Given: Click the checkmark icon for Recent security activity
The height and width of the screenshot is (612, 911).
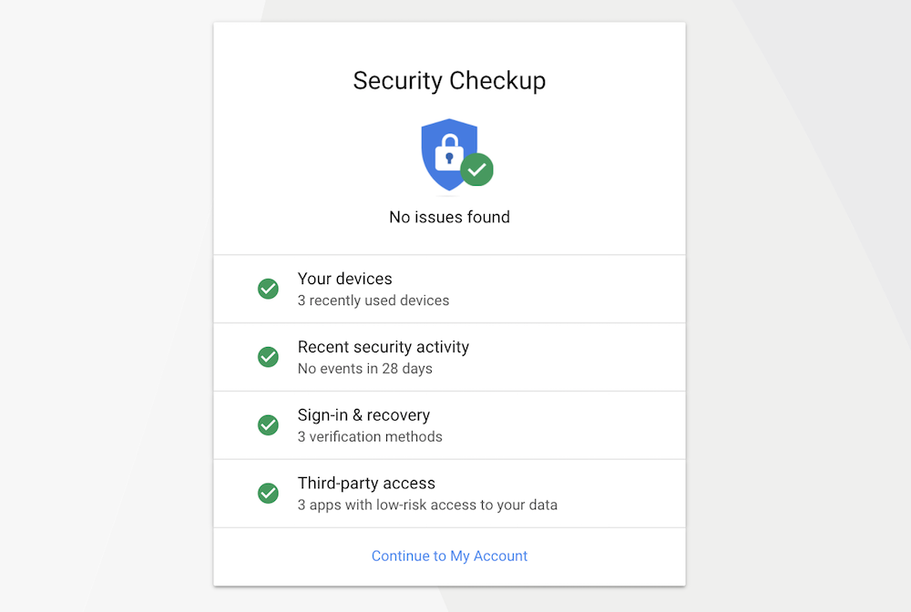Looking at the screenshot, I should pos(268,357).
